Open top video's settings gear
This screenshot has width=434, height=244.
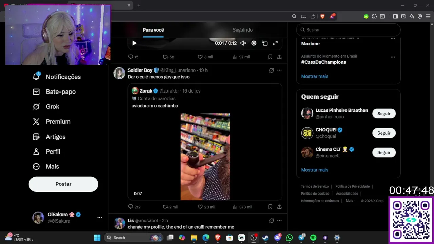[254, 43]
